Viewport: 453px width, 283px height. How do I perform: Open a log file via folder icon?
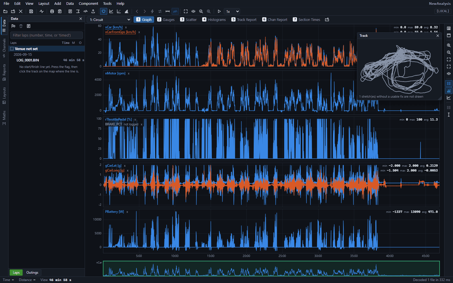point(5,11)
